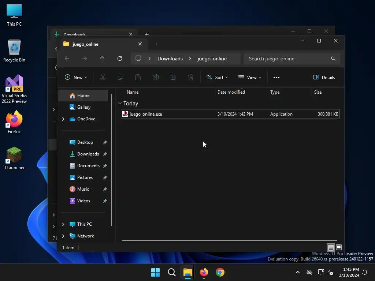Launch the TLauncher desktop shortcut
Image resolution: width=375 pixels, height=281 pixels.
tap(14, 158)
